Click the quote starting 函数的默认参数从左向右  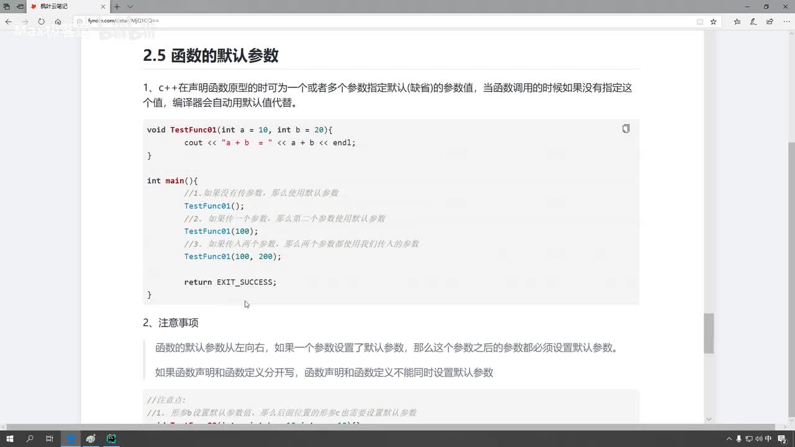(x=388, y=348)
